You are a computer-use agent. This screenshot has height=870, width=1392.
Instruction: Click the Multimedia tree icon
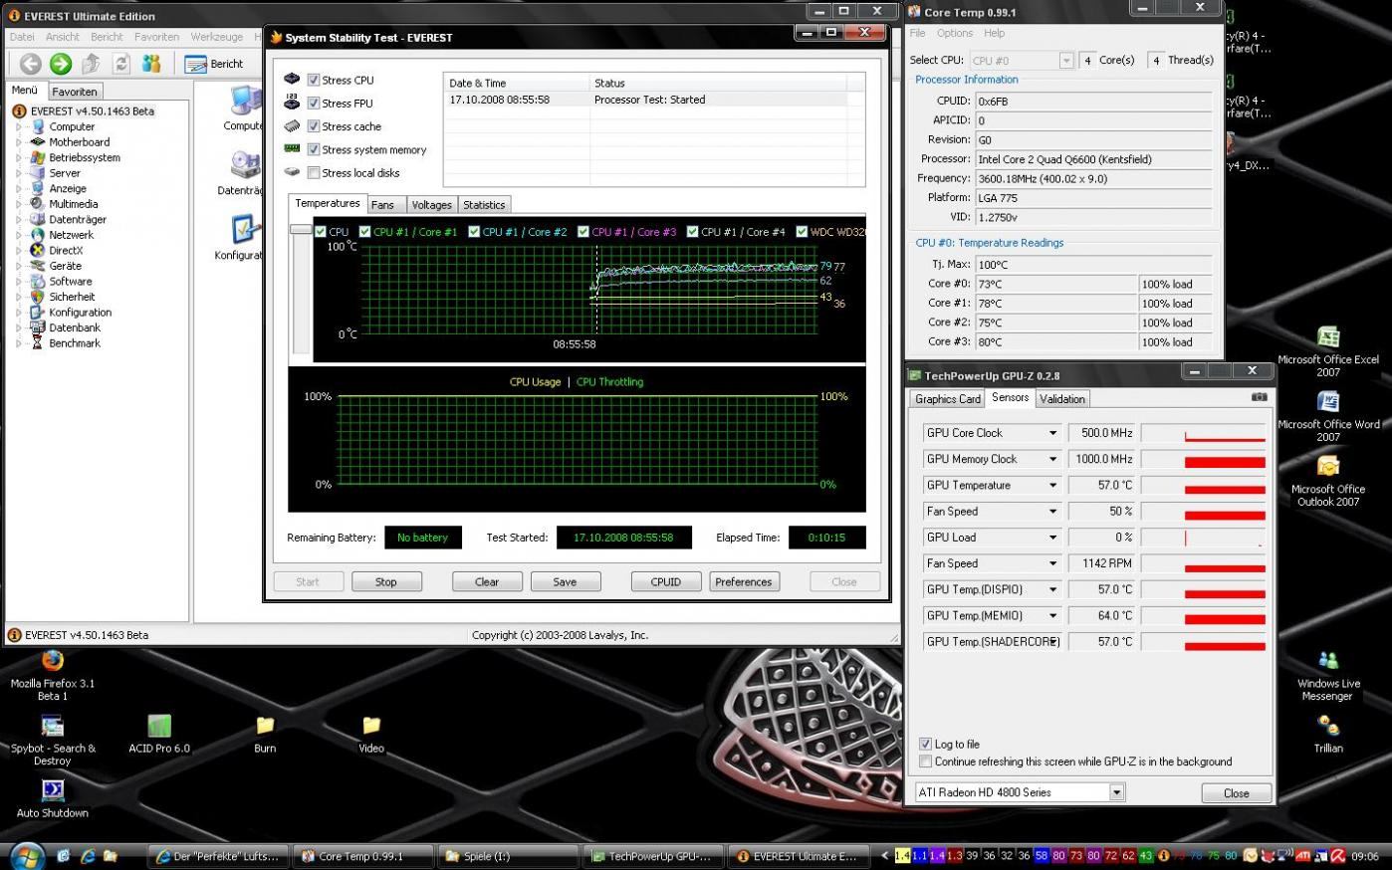pos(38,204)
